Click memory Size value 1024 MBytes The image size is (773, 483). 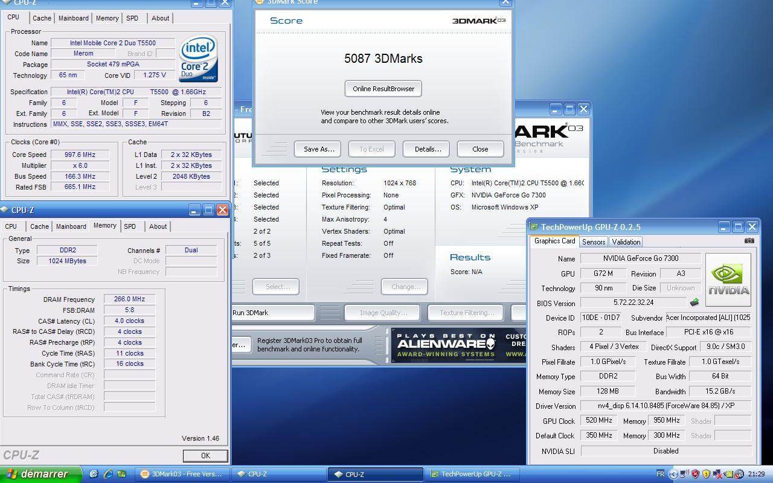(66, 261)
